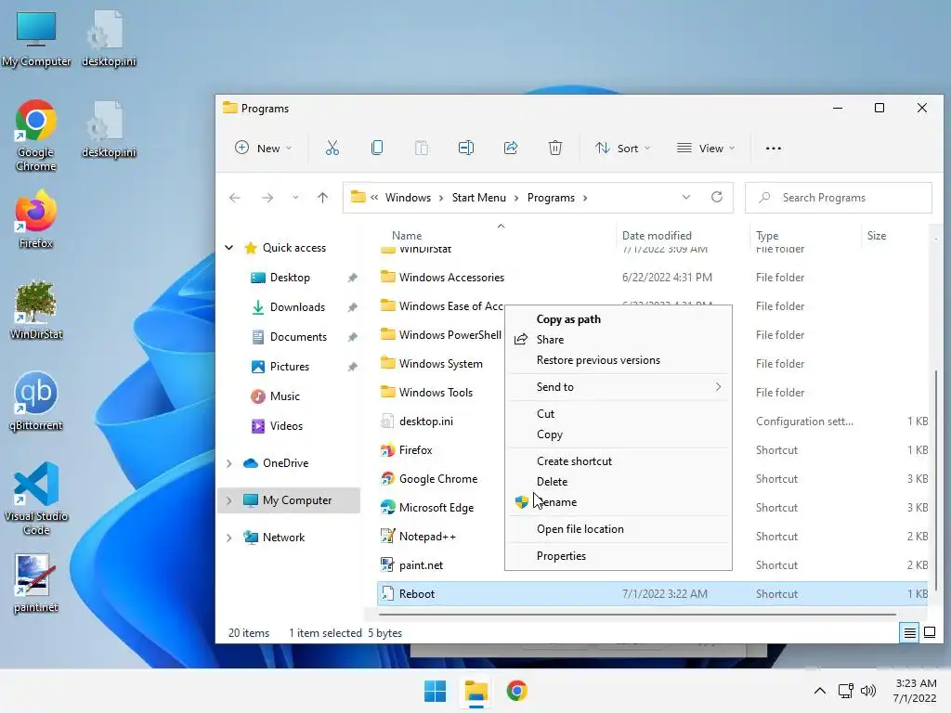Viewport: 951px width, 713px height.
Task: Select the Visual Studio Code desktop icon
Action: 36,499
